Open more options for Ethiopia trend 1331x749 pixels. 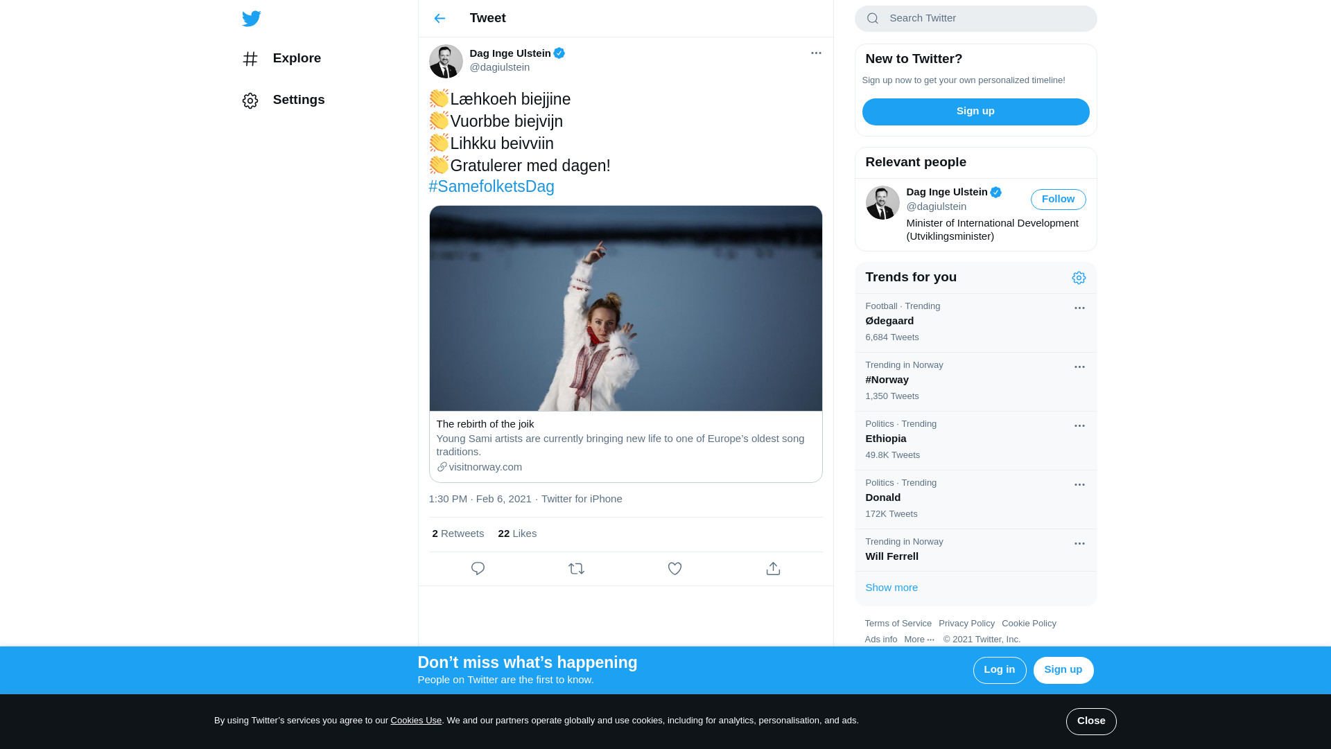pyautogui.click(x=1079, y=426)
